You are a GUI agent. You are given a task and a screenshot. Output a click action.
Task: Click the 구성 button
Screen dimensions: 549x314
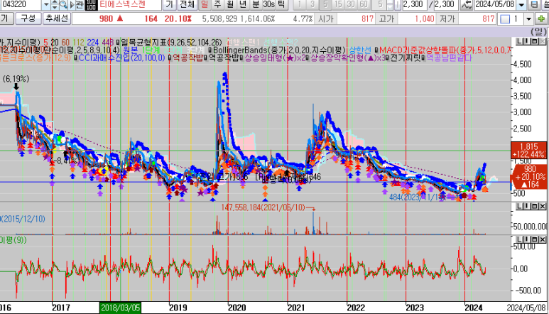(28, 18)
